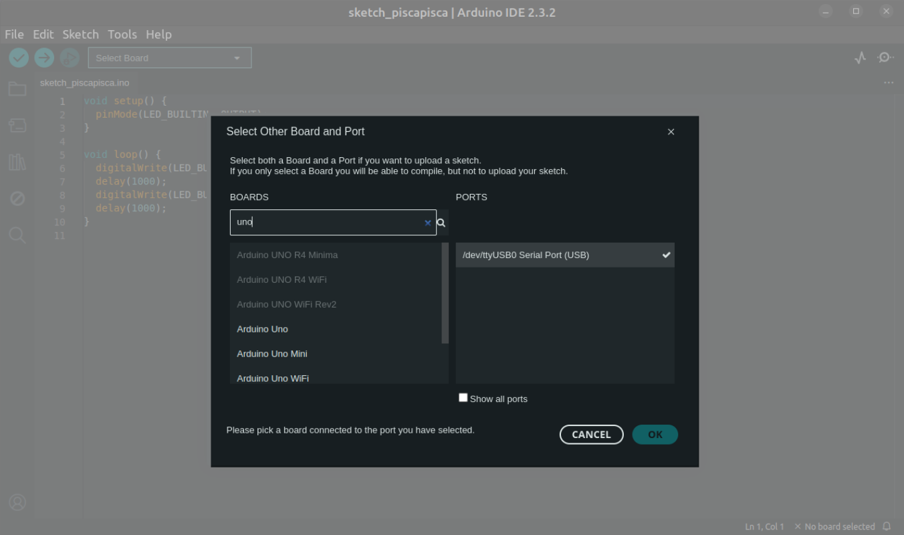The image size is (904, 535).
Task: Open the Library Manager sidebar icon
Action: point(17,162)
